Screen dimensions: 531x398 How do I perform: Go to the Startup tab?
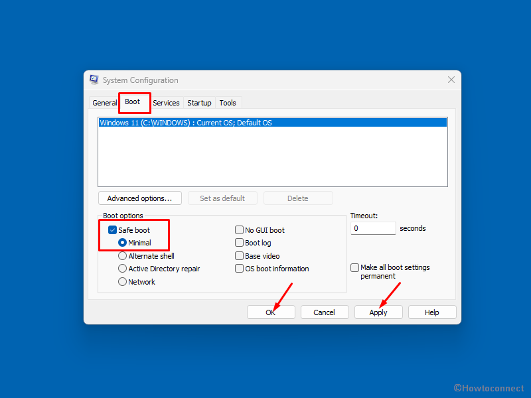pos(199,103)
